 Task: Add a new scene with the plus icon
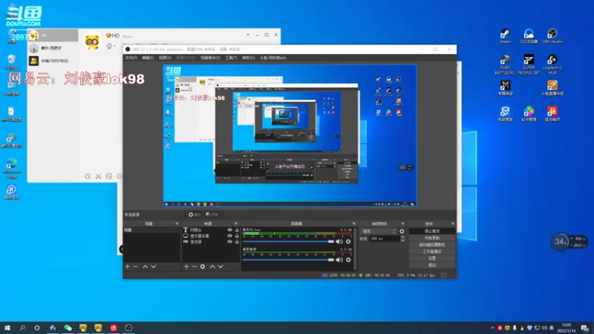(x=127, y=266)
